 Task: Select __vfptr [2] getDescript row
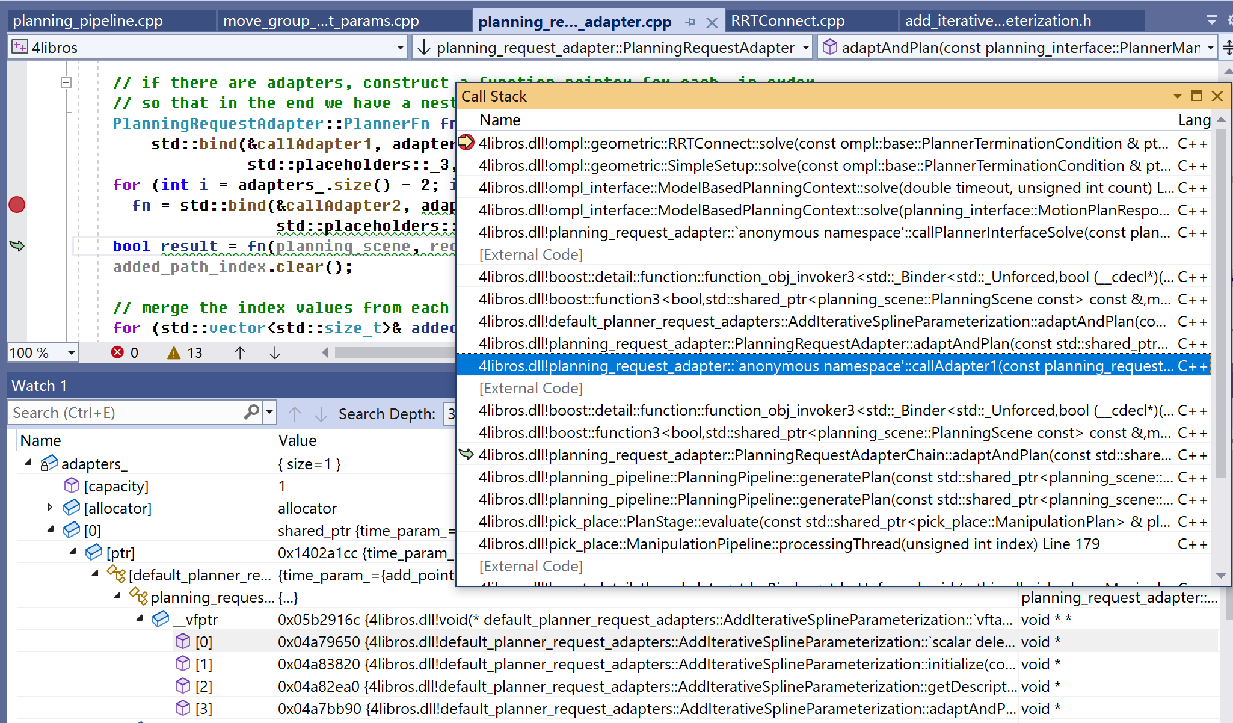click(617, 686)
